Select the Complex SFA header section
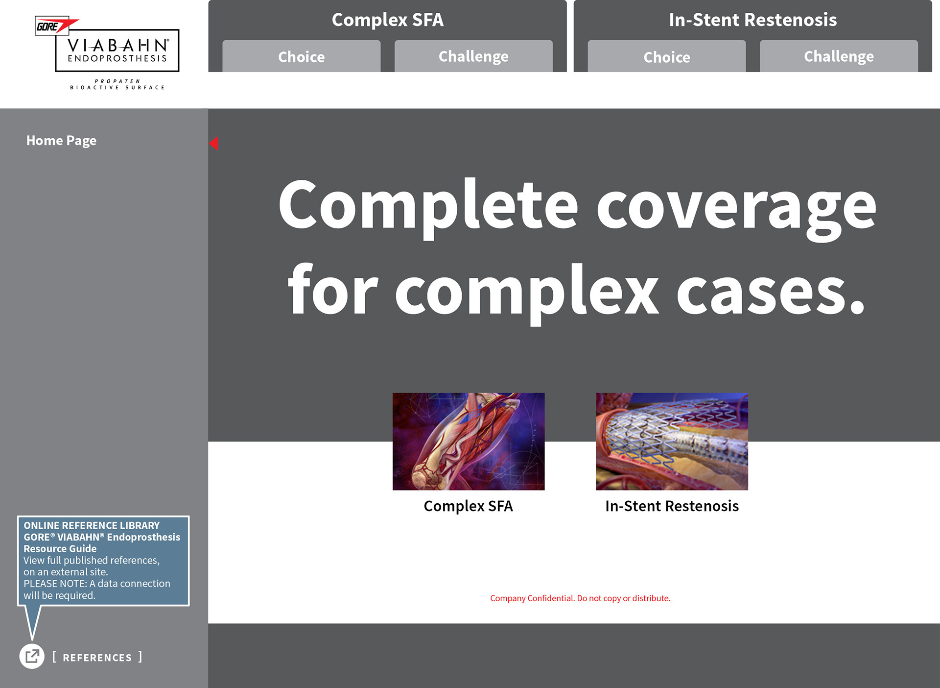 (x=387, y=20)
